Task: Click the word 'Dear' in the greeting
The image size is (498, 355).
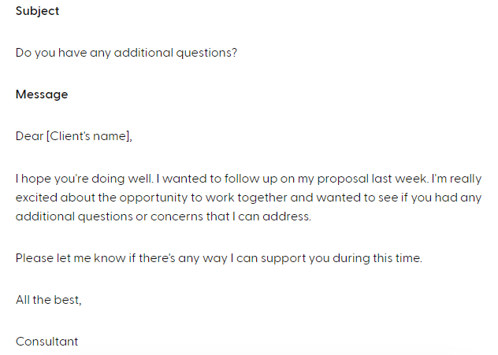Action: (x=29, y=136)
